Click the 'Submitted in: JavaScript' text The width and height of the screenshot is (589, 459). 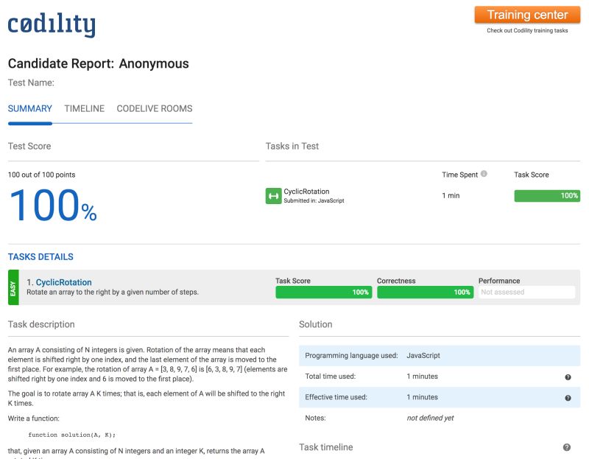[314, 200]
